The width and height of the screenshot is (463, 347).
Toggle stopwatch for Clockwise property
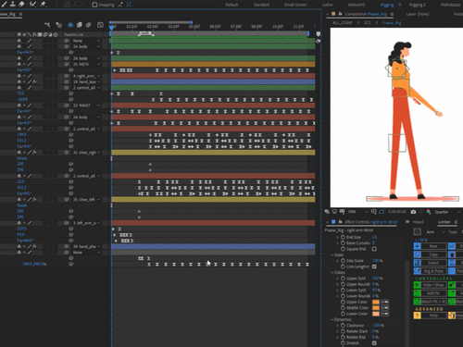pyautogui.click(x=343, y=326)
